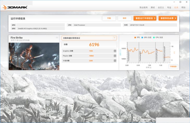Open the 欢迎使用 menu tab
This screenshot has width=190, height=123.
(143, 8)
